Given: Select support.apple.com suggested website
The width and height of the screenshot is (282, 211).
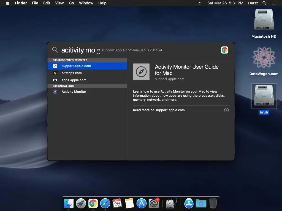Looking at the screenshot, I should coord(87,66).
